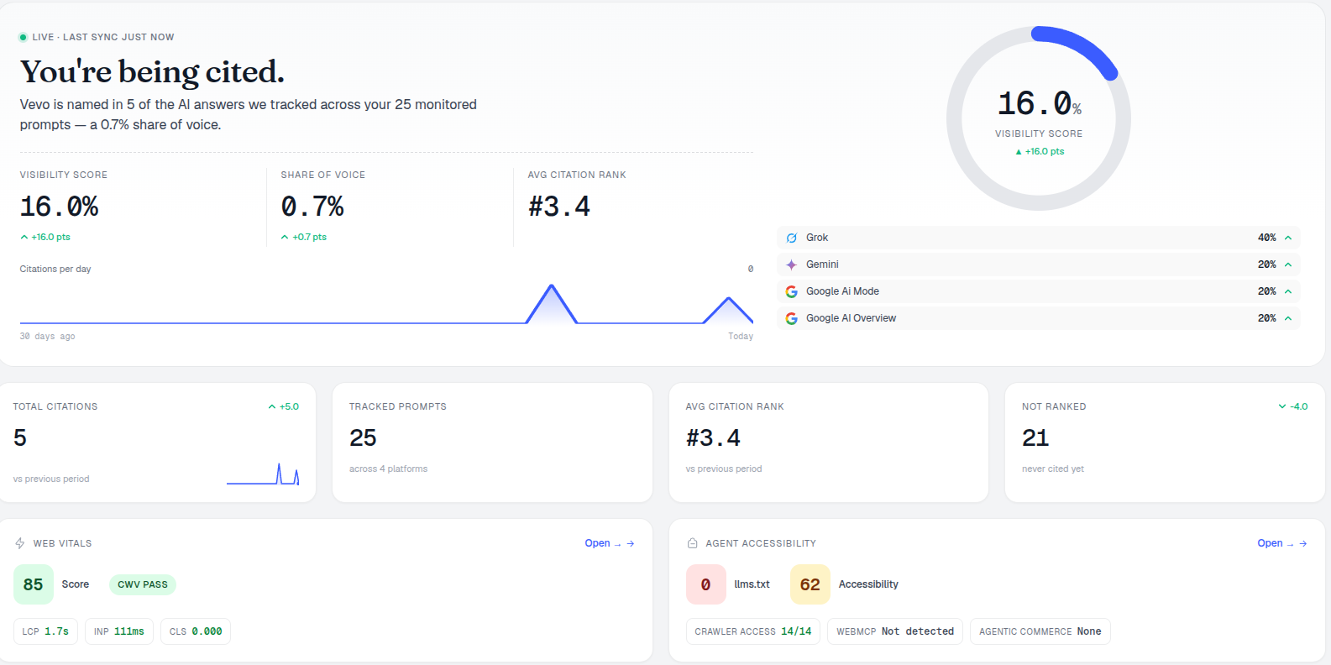Click the 'You're being cited.' heading
The width and height of the screenshot is (1331, 665).
click(x=152, y=72)
